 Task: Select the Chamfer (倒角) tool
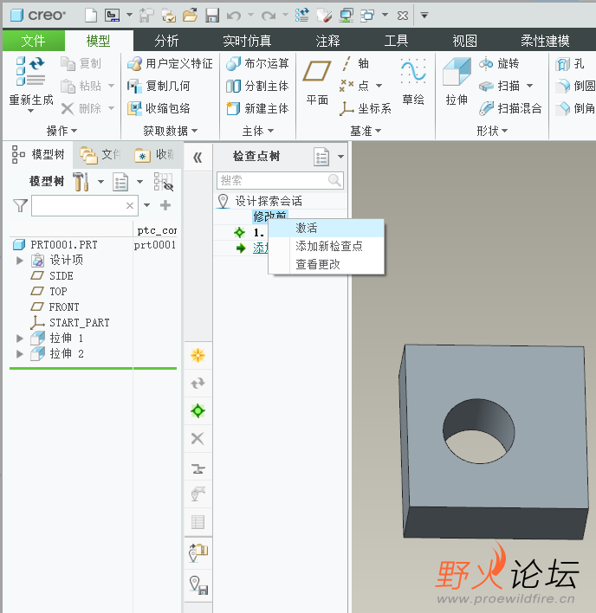pyautogui.click(x=575, y=108)
